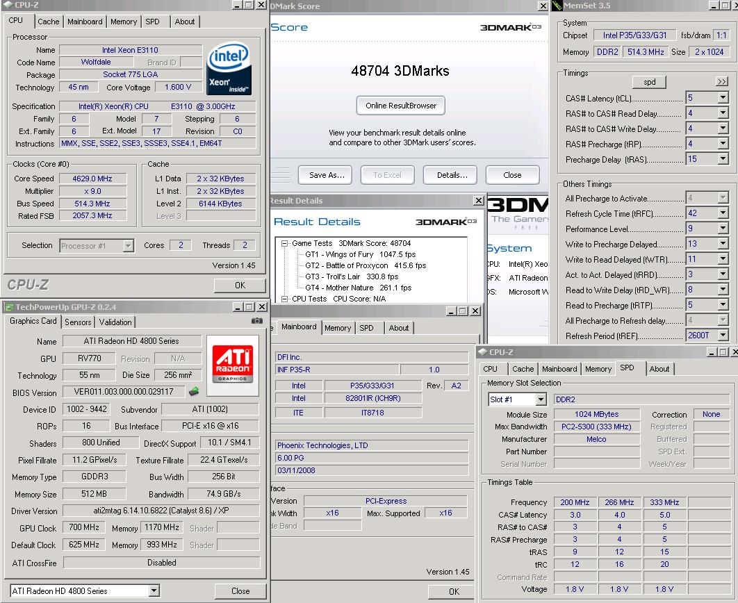738x603 pixels.
Task: Click the 48704 3DMarks score text
Action: [x=400, y=71]
